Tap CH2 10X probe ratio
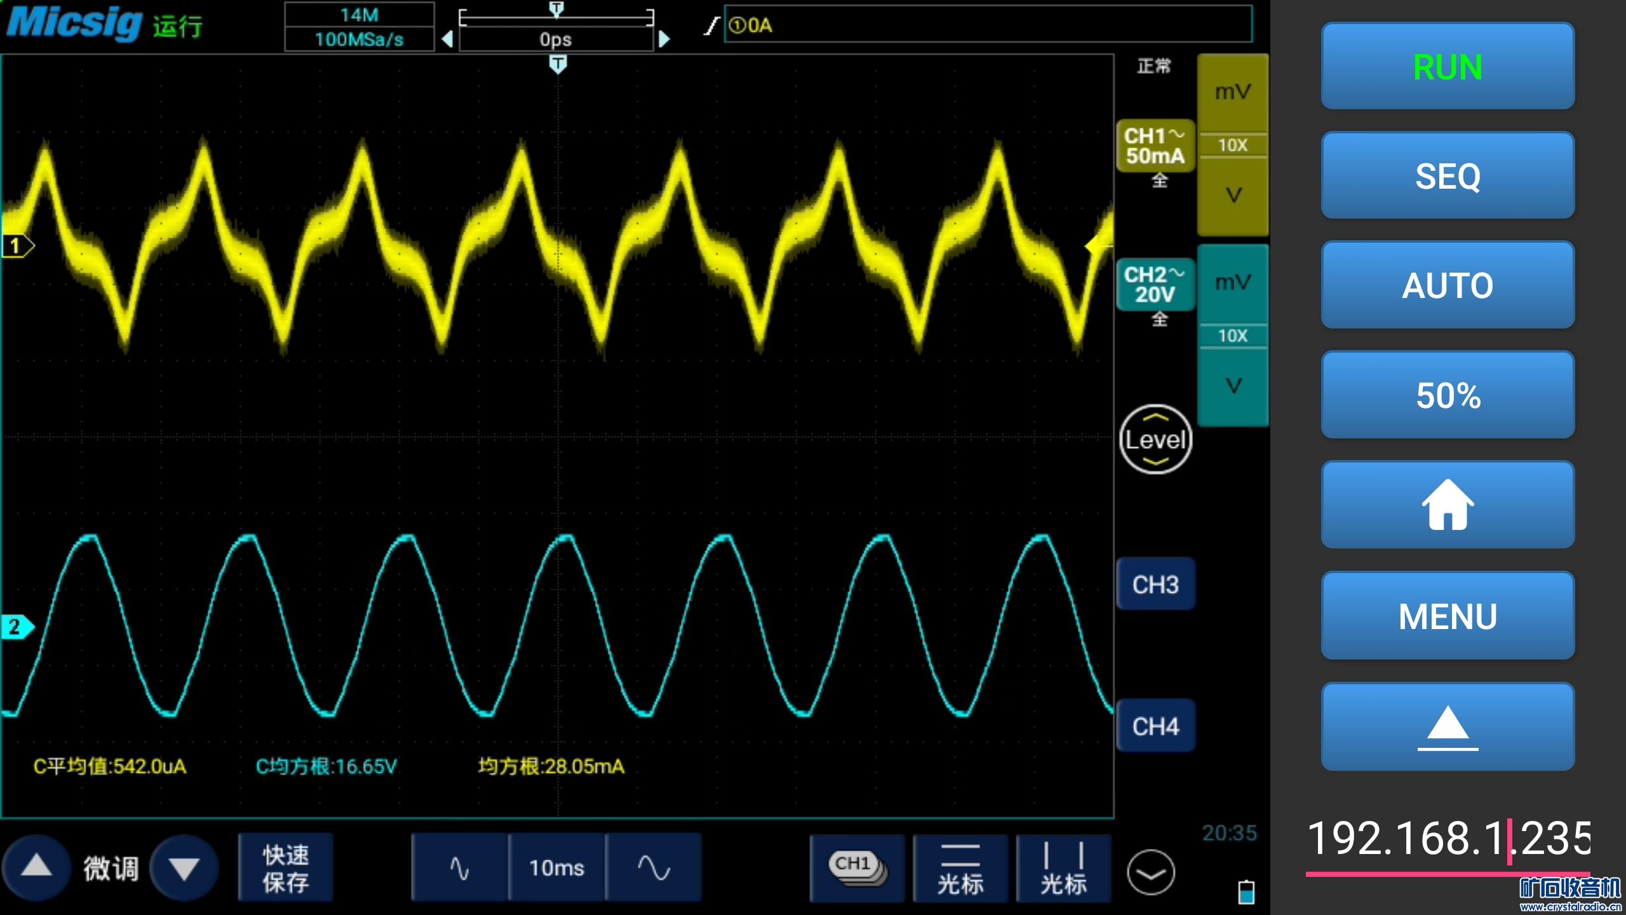Screen dimensions: 1626x915 point(1232,336)
